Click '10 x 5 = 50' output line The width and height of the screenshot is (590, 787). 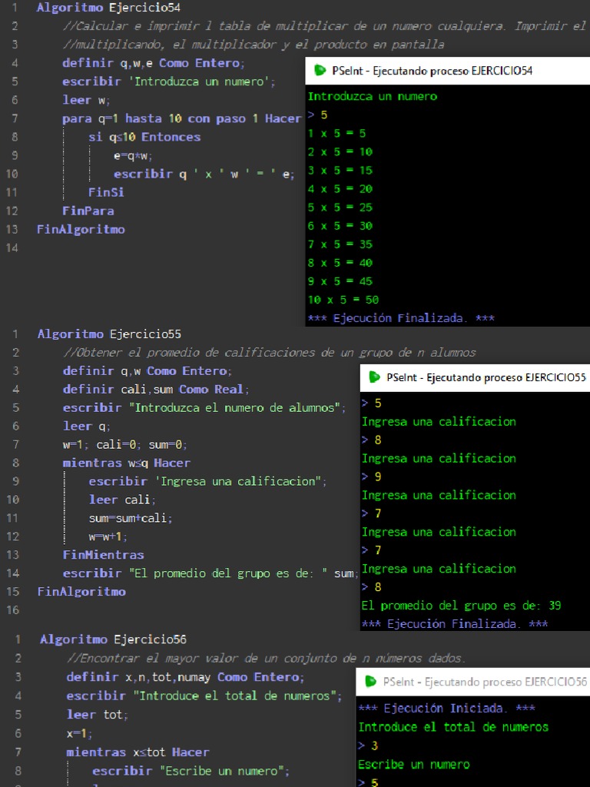click(343, 300)
